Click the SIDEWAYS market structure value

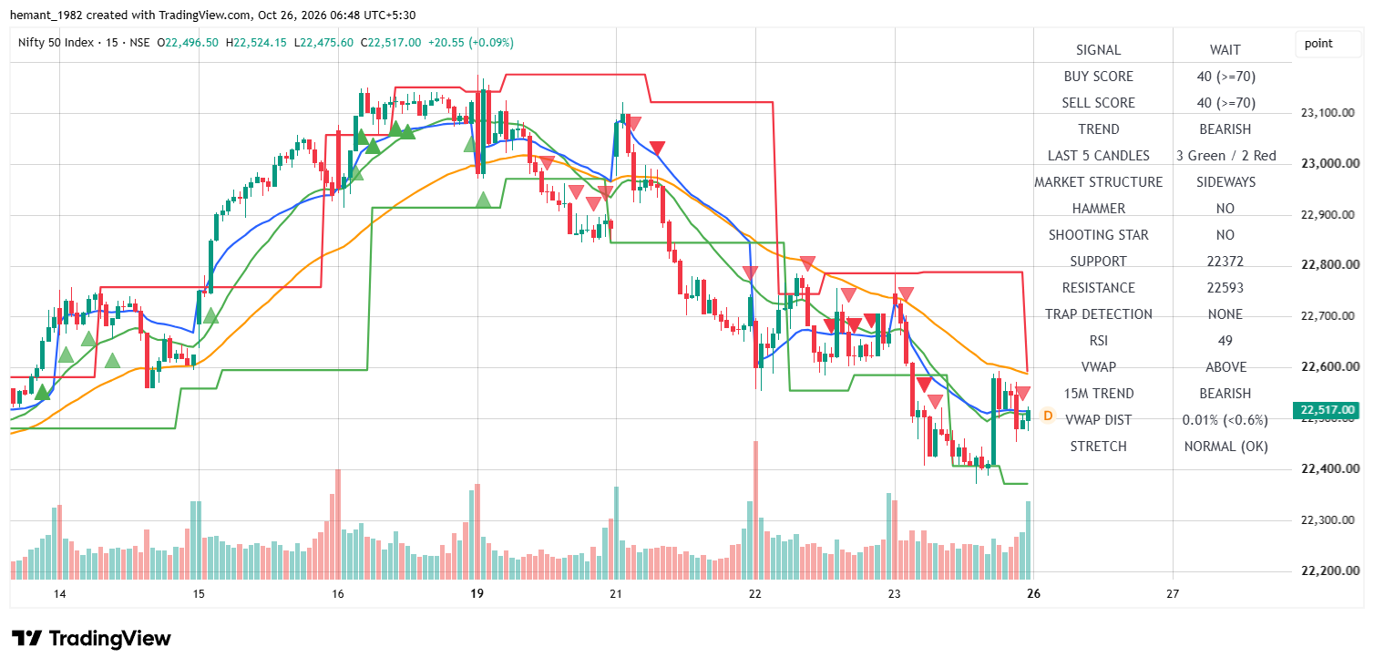tap(1225, 182)
